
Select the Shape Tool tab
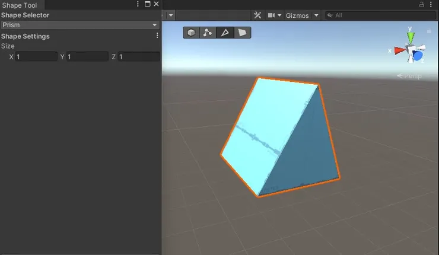pos(20,5)
